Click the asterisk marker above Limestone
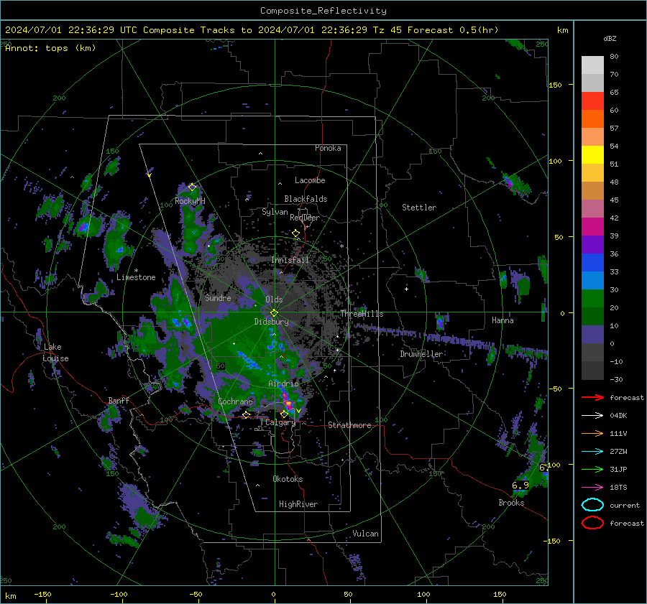Screen dimensions: 647x604 (136, 271)
